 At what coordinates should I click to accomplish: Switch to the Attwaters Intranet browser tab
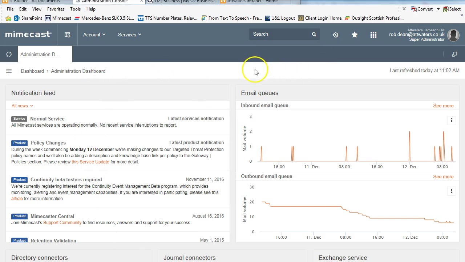[x=254, y=2]
